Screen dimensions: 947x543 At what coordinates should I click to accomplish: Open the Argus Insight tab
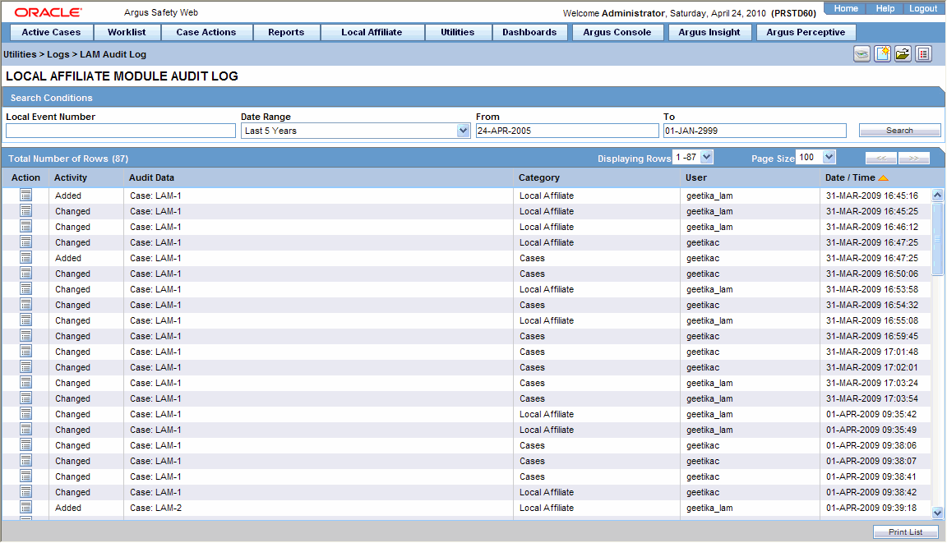coord(709,32)
